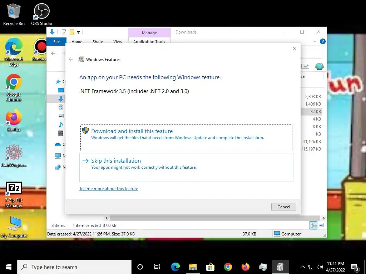Choose Skip this installation
The image size is (366, 274).
click(186, 167)
